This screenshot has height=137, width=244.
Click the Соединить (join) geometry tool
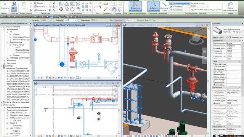(40, 10)
